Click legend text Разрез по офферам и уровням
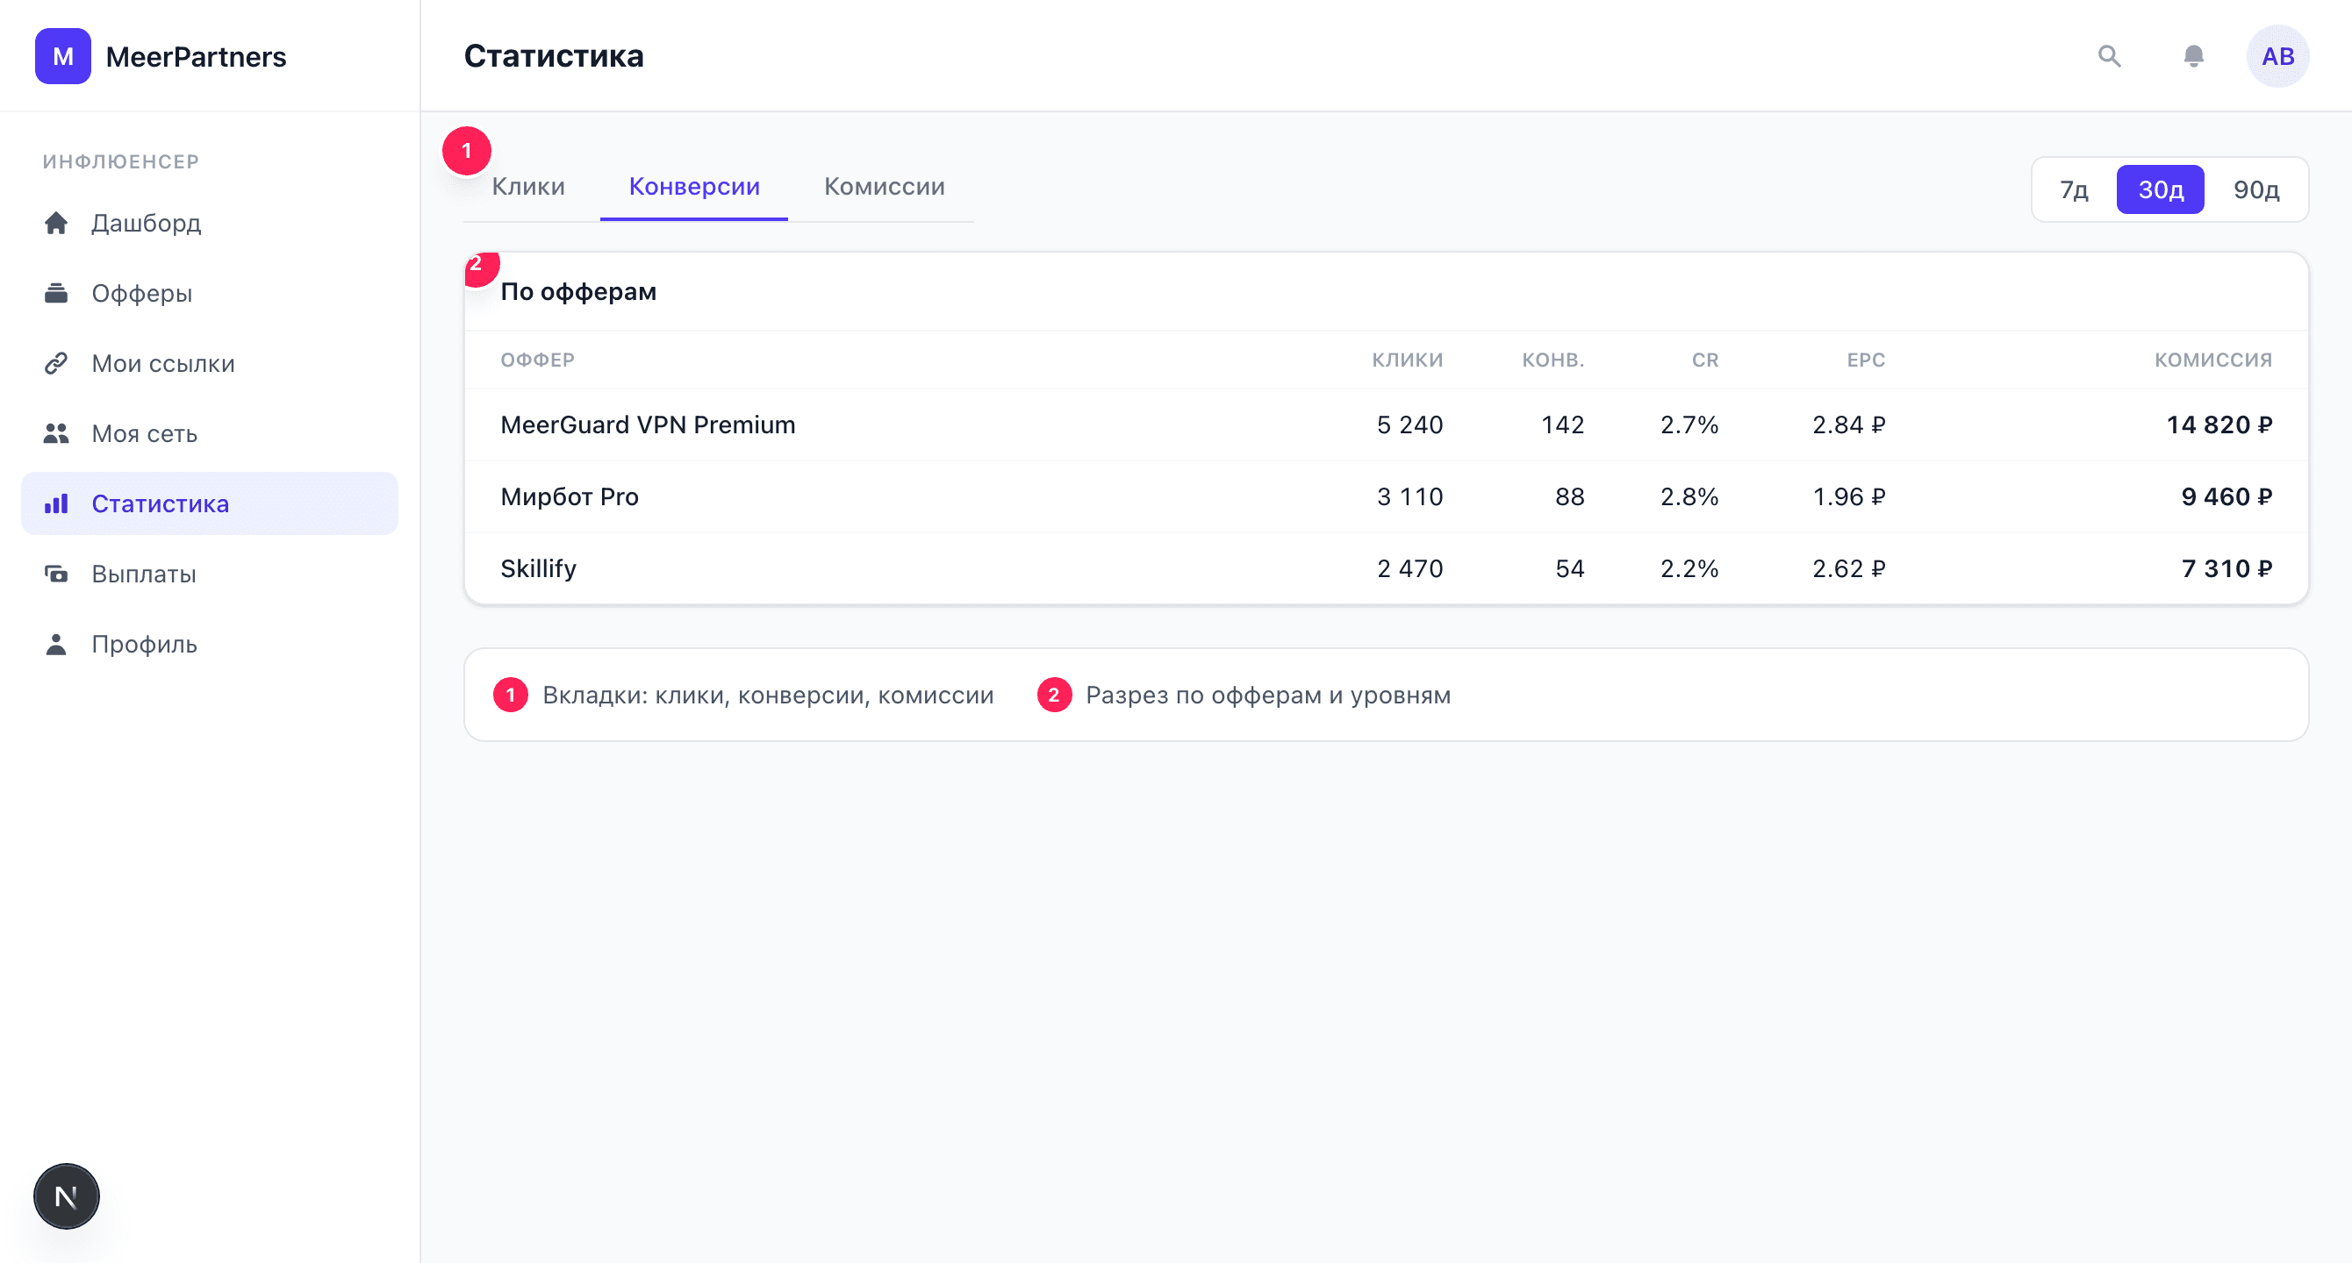The image size is (2352, 1263). (x=1268, y=696)
